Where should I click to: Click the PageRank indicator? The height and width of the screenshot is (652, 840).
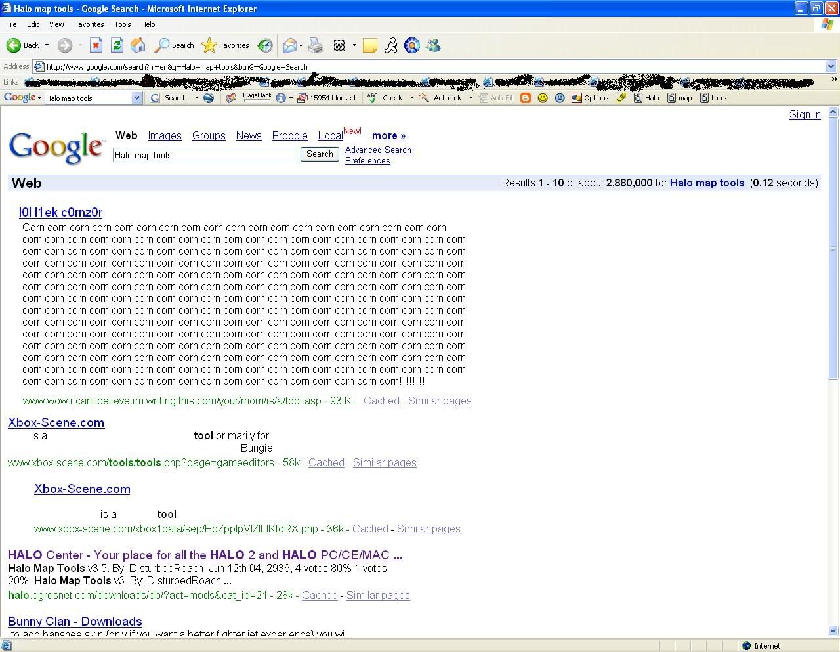point(257,97)
